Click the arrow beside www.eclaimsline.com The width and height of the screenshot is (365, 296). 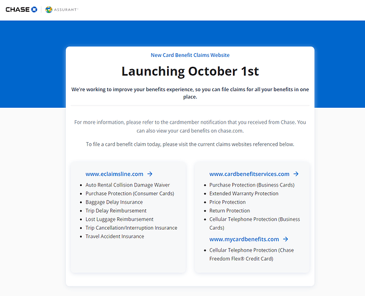[x=150, y=174]
